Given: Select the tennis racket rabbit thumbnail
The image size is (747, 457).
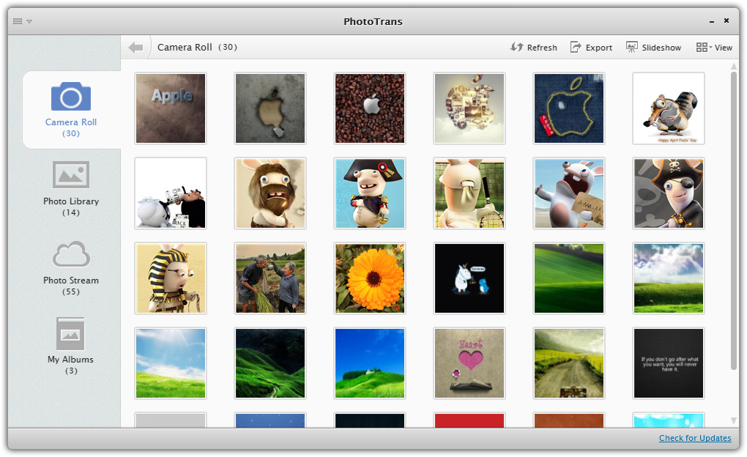Looking at the screenshot, I should point(469,193).
